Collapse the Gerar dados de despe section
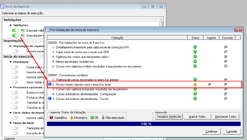The width and height of the screenshot is (247, 140). point(10,113)
